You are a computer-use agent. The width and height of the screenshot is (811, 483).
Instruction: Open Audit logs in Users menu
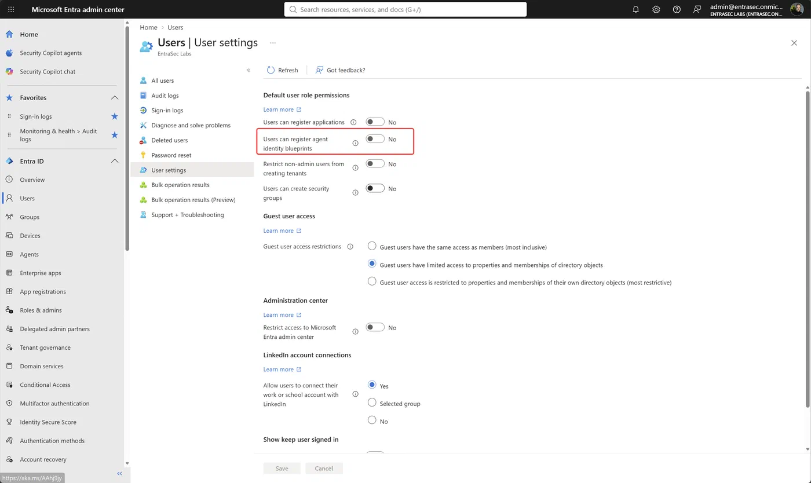(165, 96)
